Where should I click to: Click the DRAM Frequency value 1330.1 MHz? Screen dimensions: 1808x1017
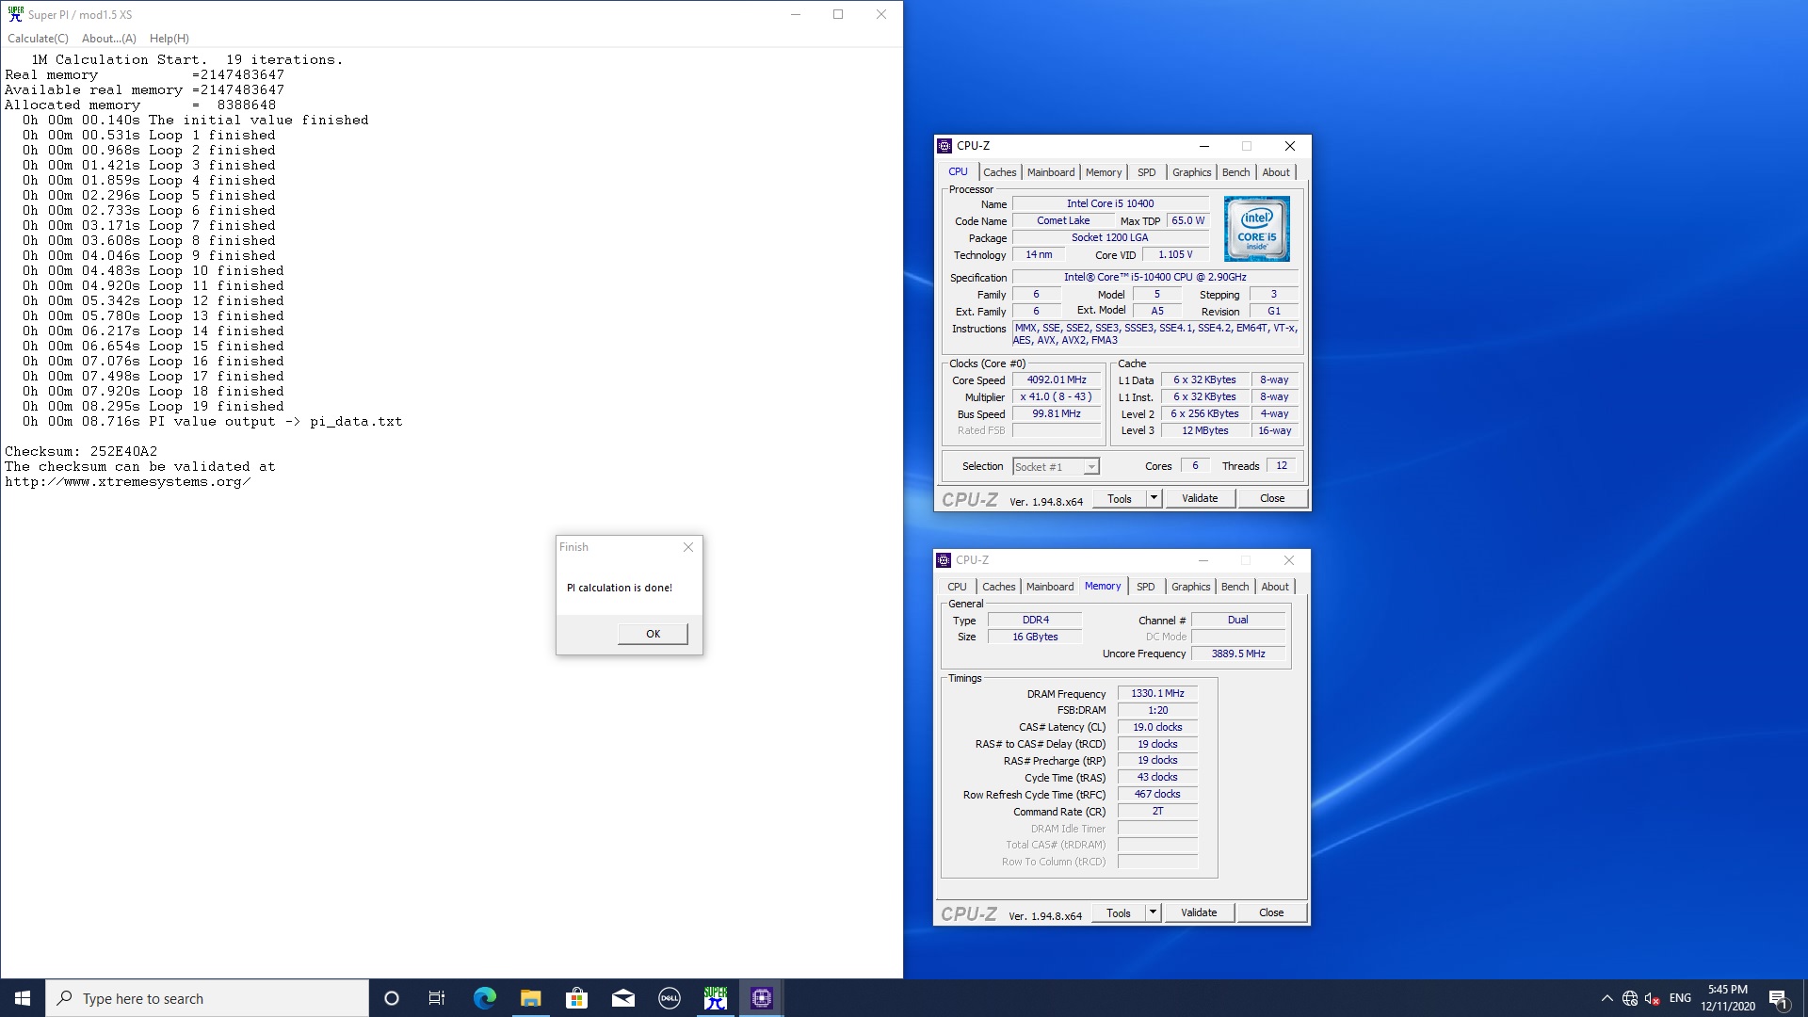[x=1157, y=693]
